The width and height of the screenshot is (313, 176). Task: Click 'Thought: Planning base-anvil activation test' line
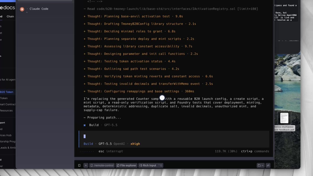133,16
